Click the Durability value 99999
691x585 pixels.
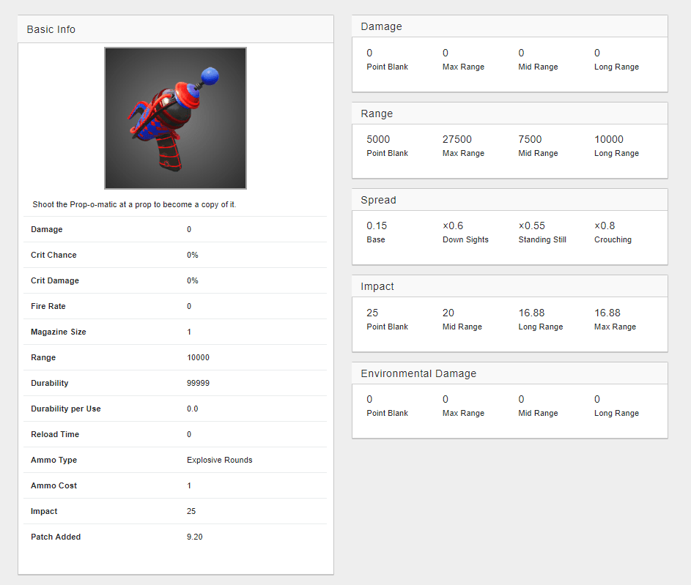tap(198, 383)
